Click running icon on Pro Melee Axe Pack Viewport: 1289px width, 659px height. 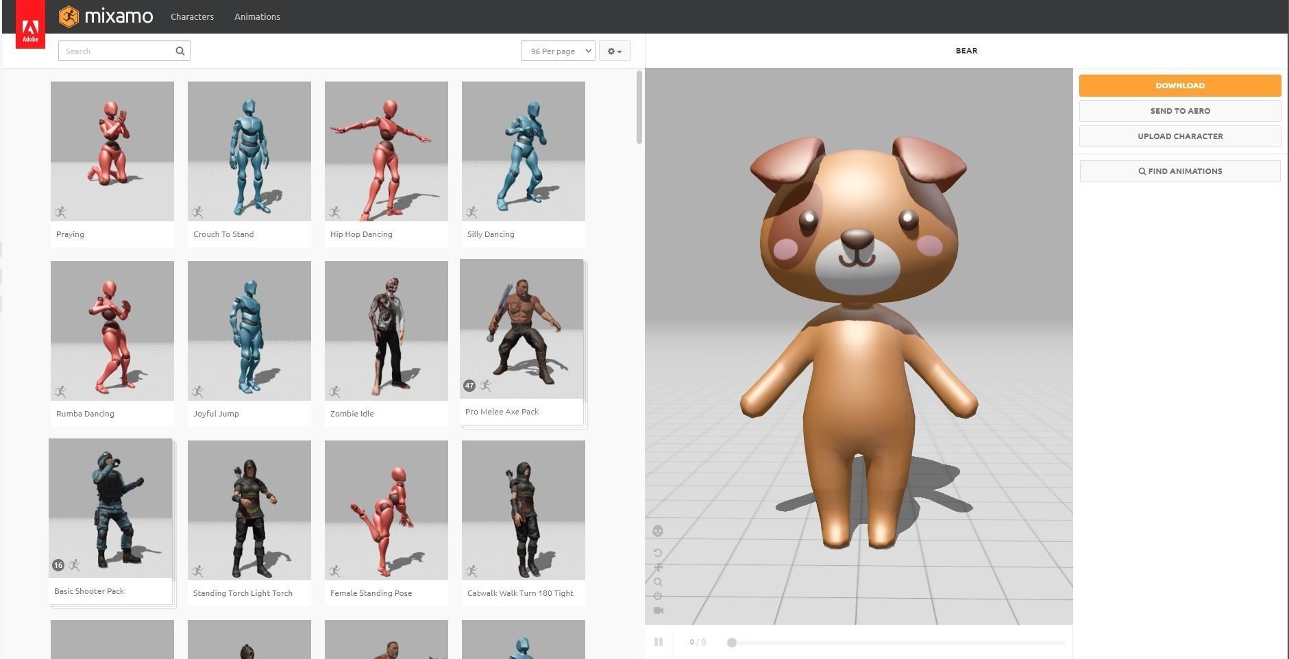click(x=486, y=386)
